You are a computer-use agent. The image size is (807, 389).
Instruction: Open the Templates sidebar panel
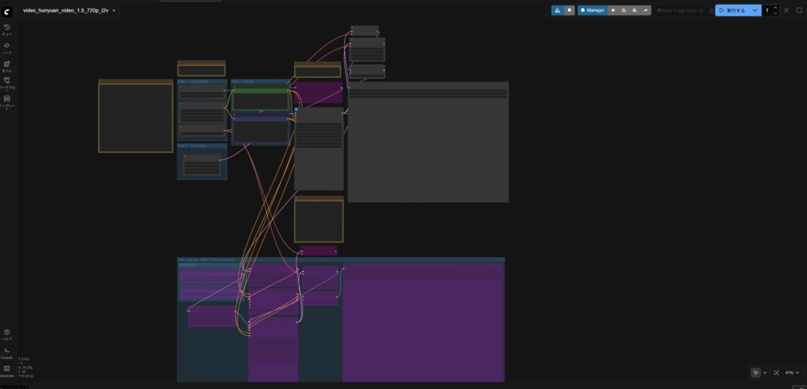(x=7, y=101)
